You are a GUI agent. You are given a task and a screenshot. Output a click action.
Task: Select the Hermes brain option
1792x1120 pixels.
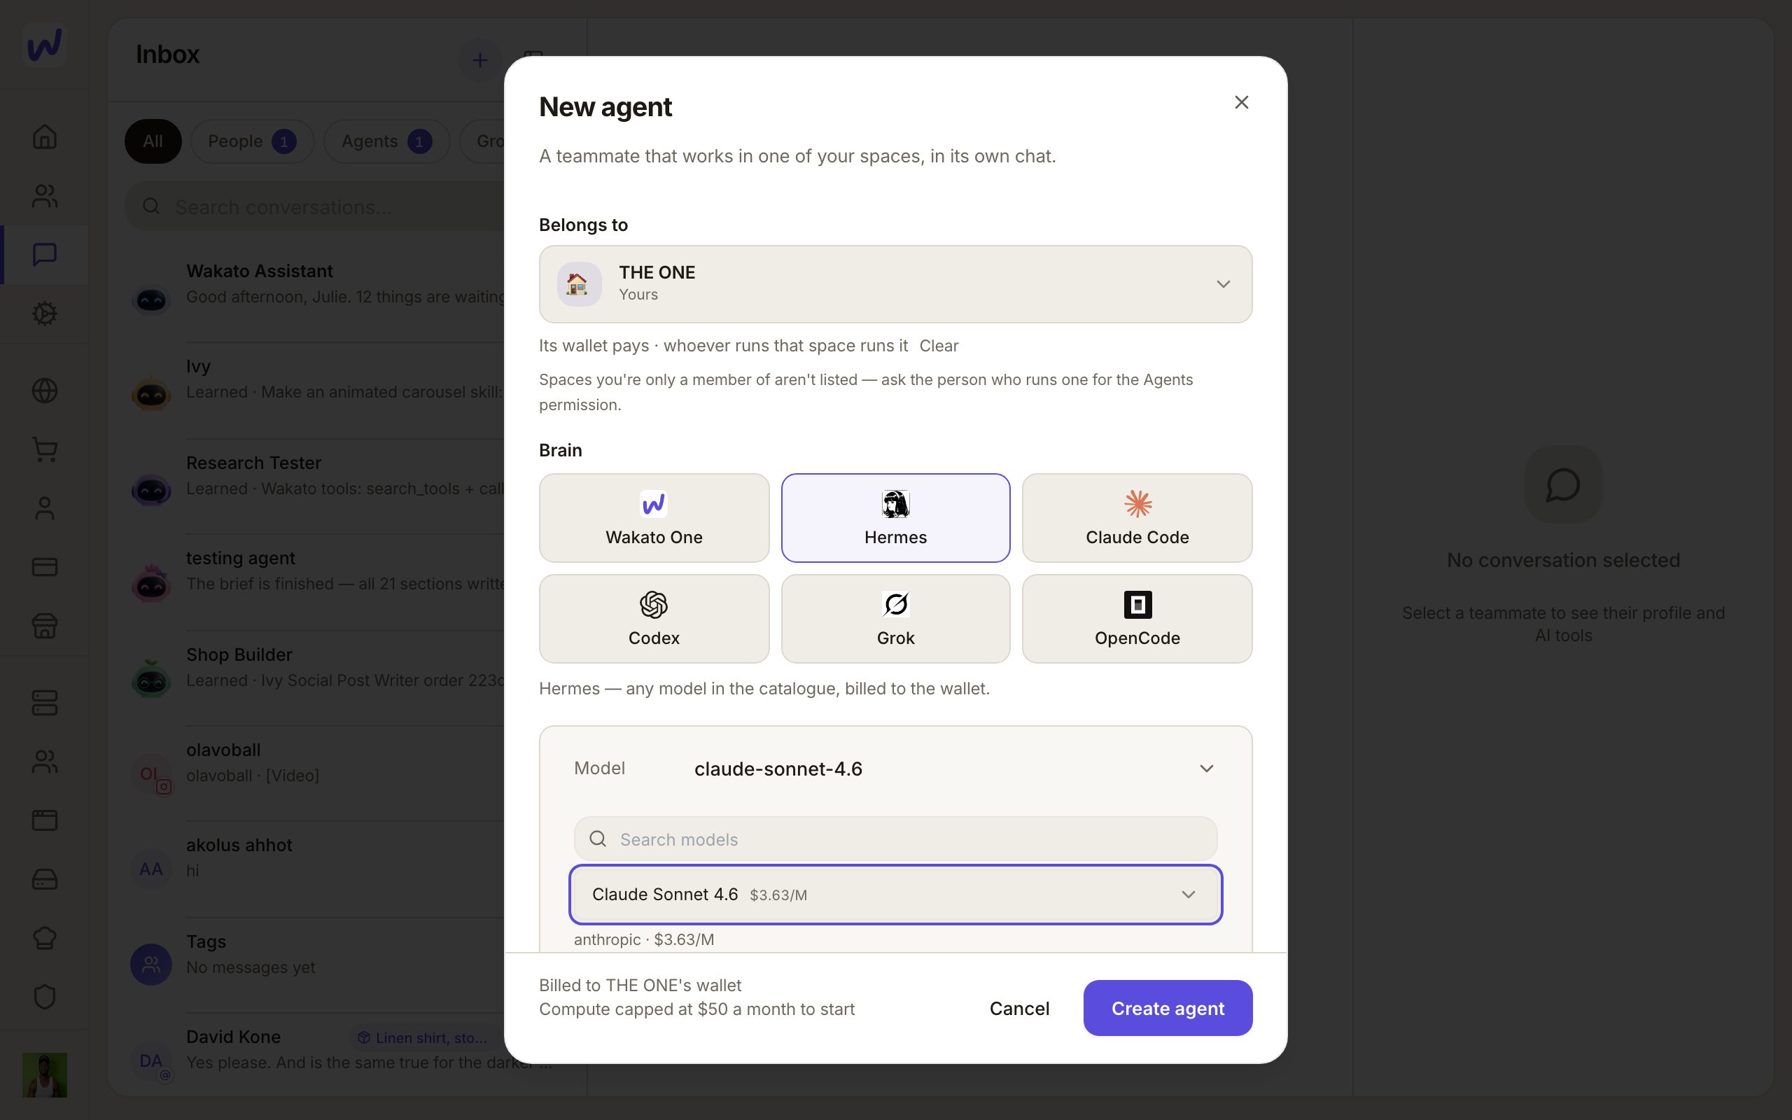coord(895,518)
